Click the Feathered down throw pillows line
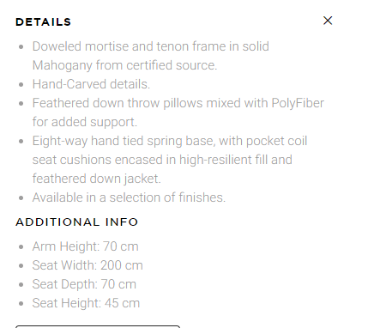 click(178, 103)
